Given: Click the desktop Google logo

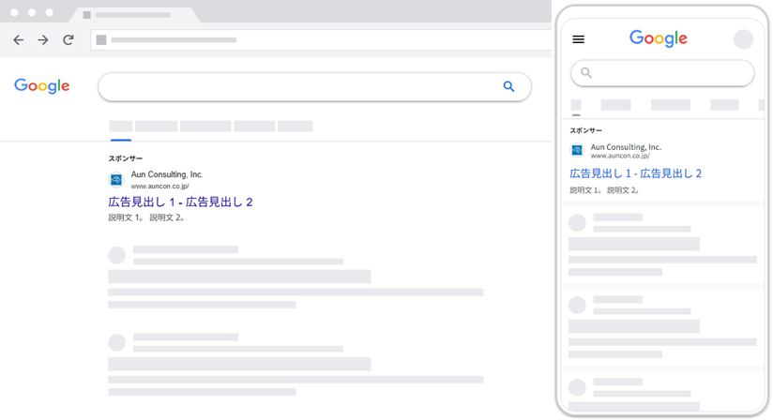Looking at the screenshot, I should (42, 86).
